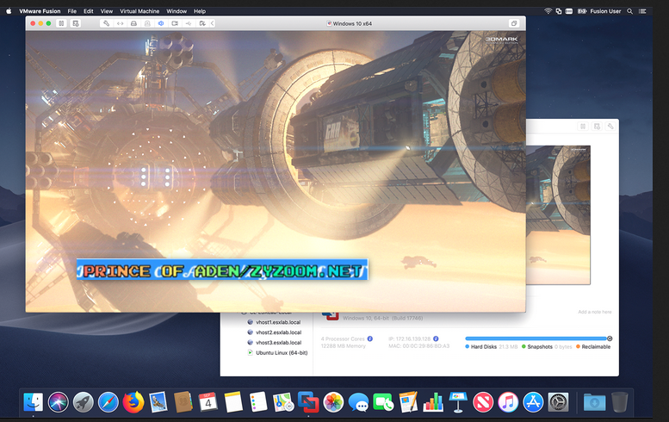Screen dimensions: 669x422
Task: Toggle the blue sound icon in VM toolbar
Action: pyautogui.click(x=161, y=23)
